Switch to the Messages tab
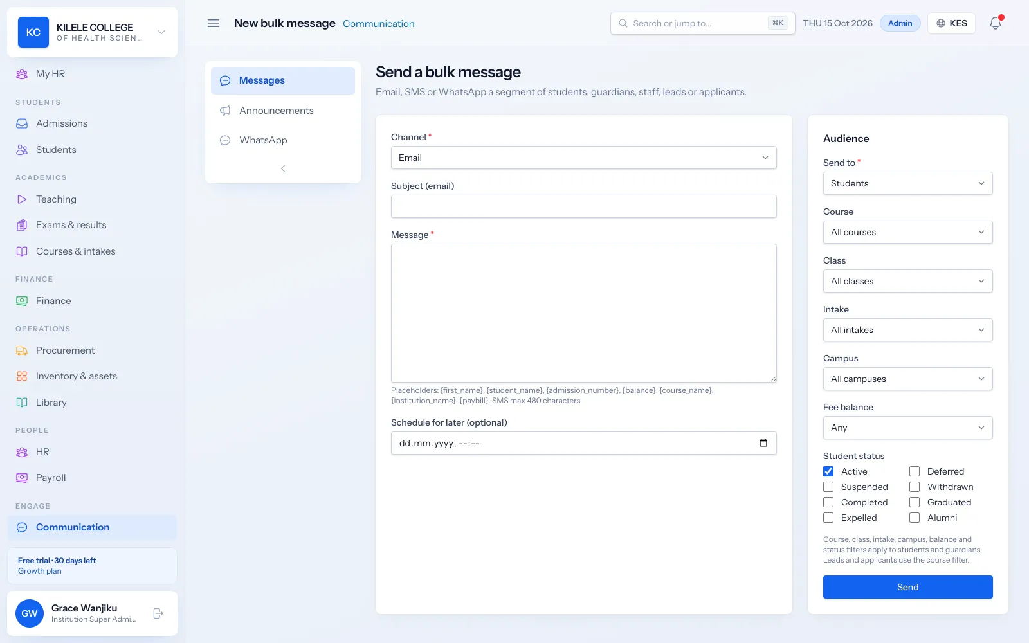Screen dimensions: 1029x643 (283, 80)
